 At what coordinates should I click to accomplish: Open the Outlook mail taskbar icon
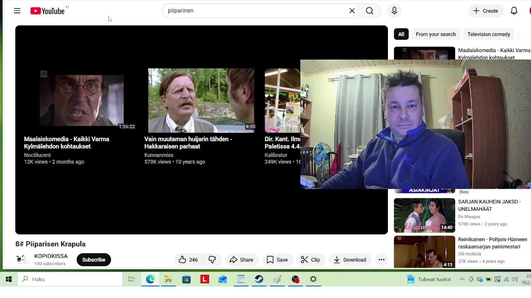tap(223, 279)
